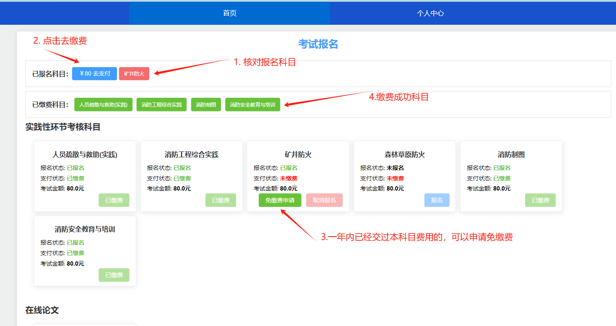Click the partial card below 在线论文
The width and height of the screenshot is (616, 326).
tap(84, 324)
